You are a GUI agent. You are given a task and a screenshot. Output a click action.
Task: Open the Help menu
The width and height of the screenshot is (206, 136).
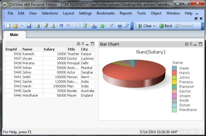coord(188,13)
